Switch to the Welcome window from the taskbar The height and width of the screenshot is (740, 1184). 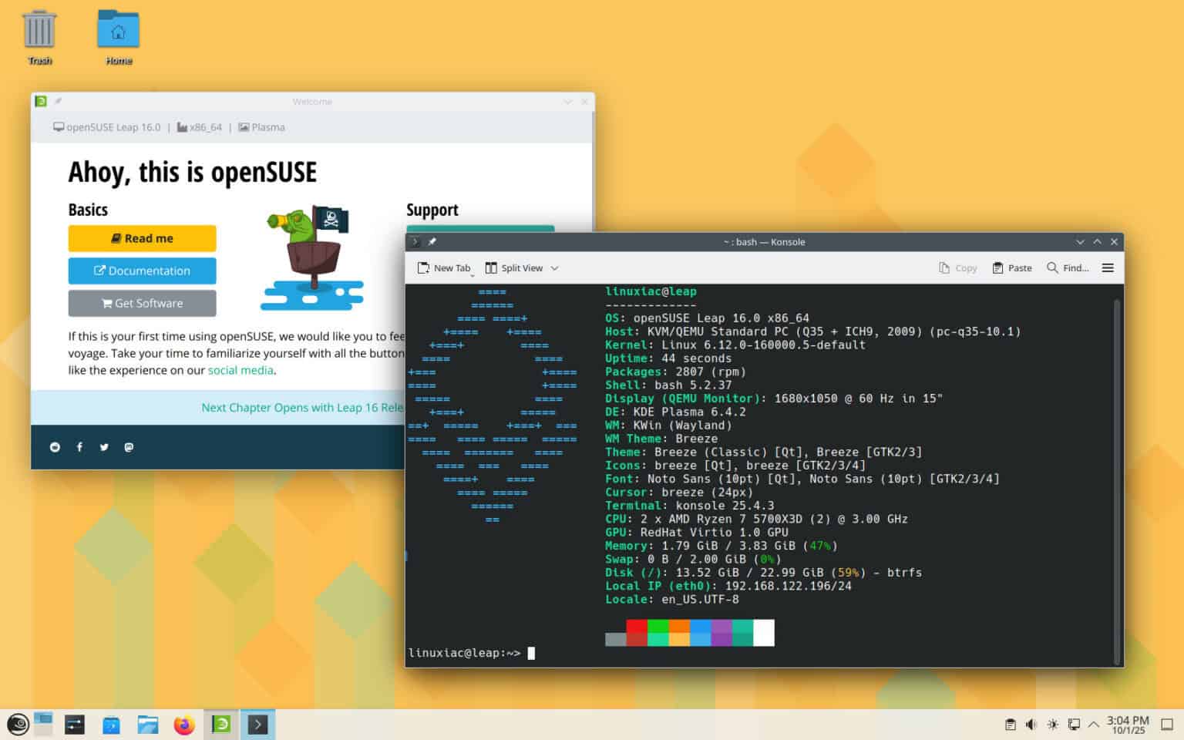(221, 724)
